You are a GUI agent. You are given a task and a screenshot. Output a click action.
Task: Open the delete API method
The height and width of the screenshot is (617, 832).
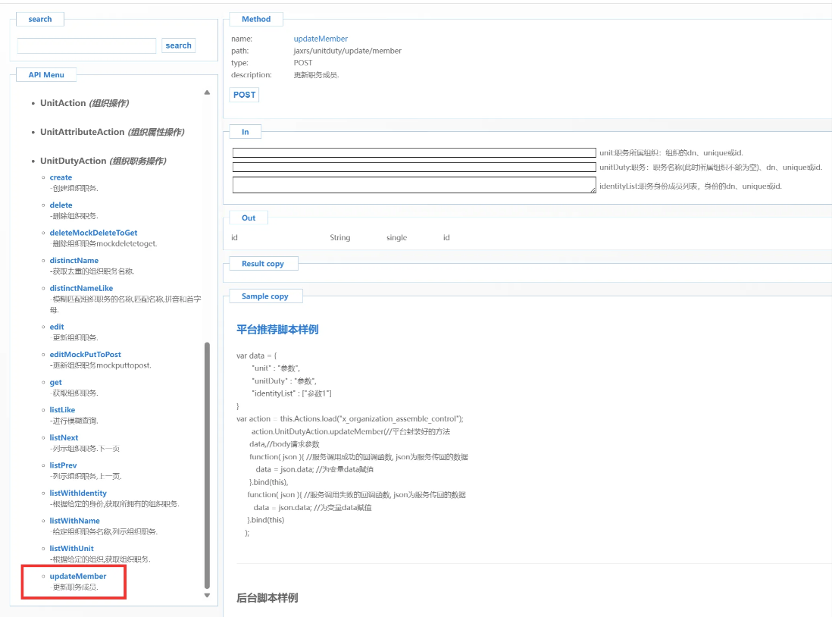61,205
